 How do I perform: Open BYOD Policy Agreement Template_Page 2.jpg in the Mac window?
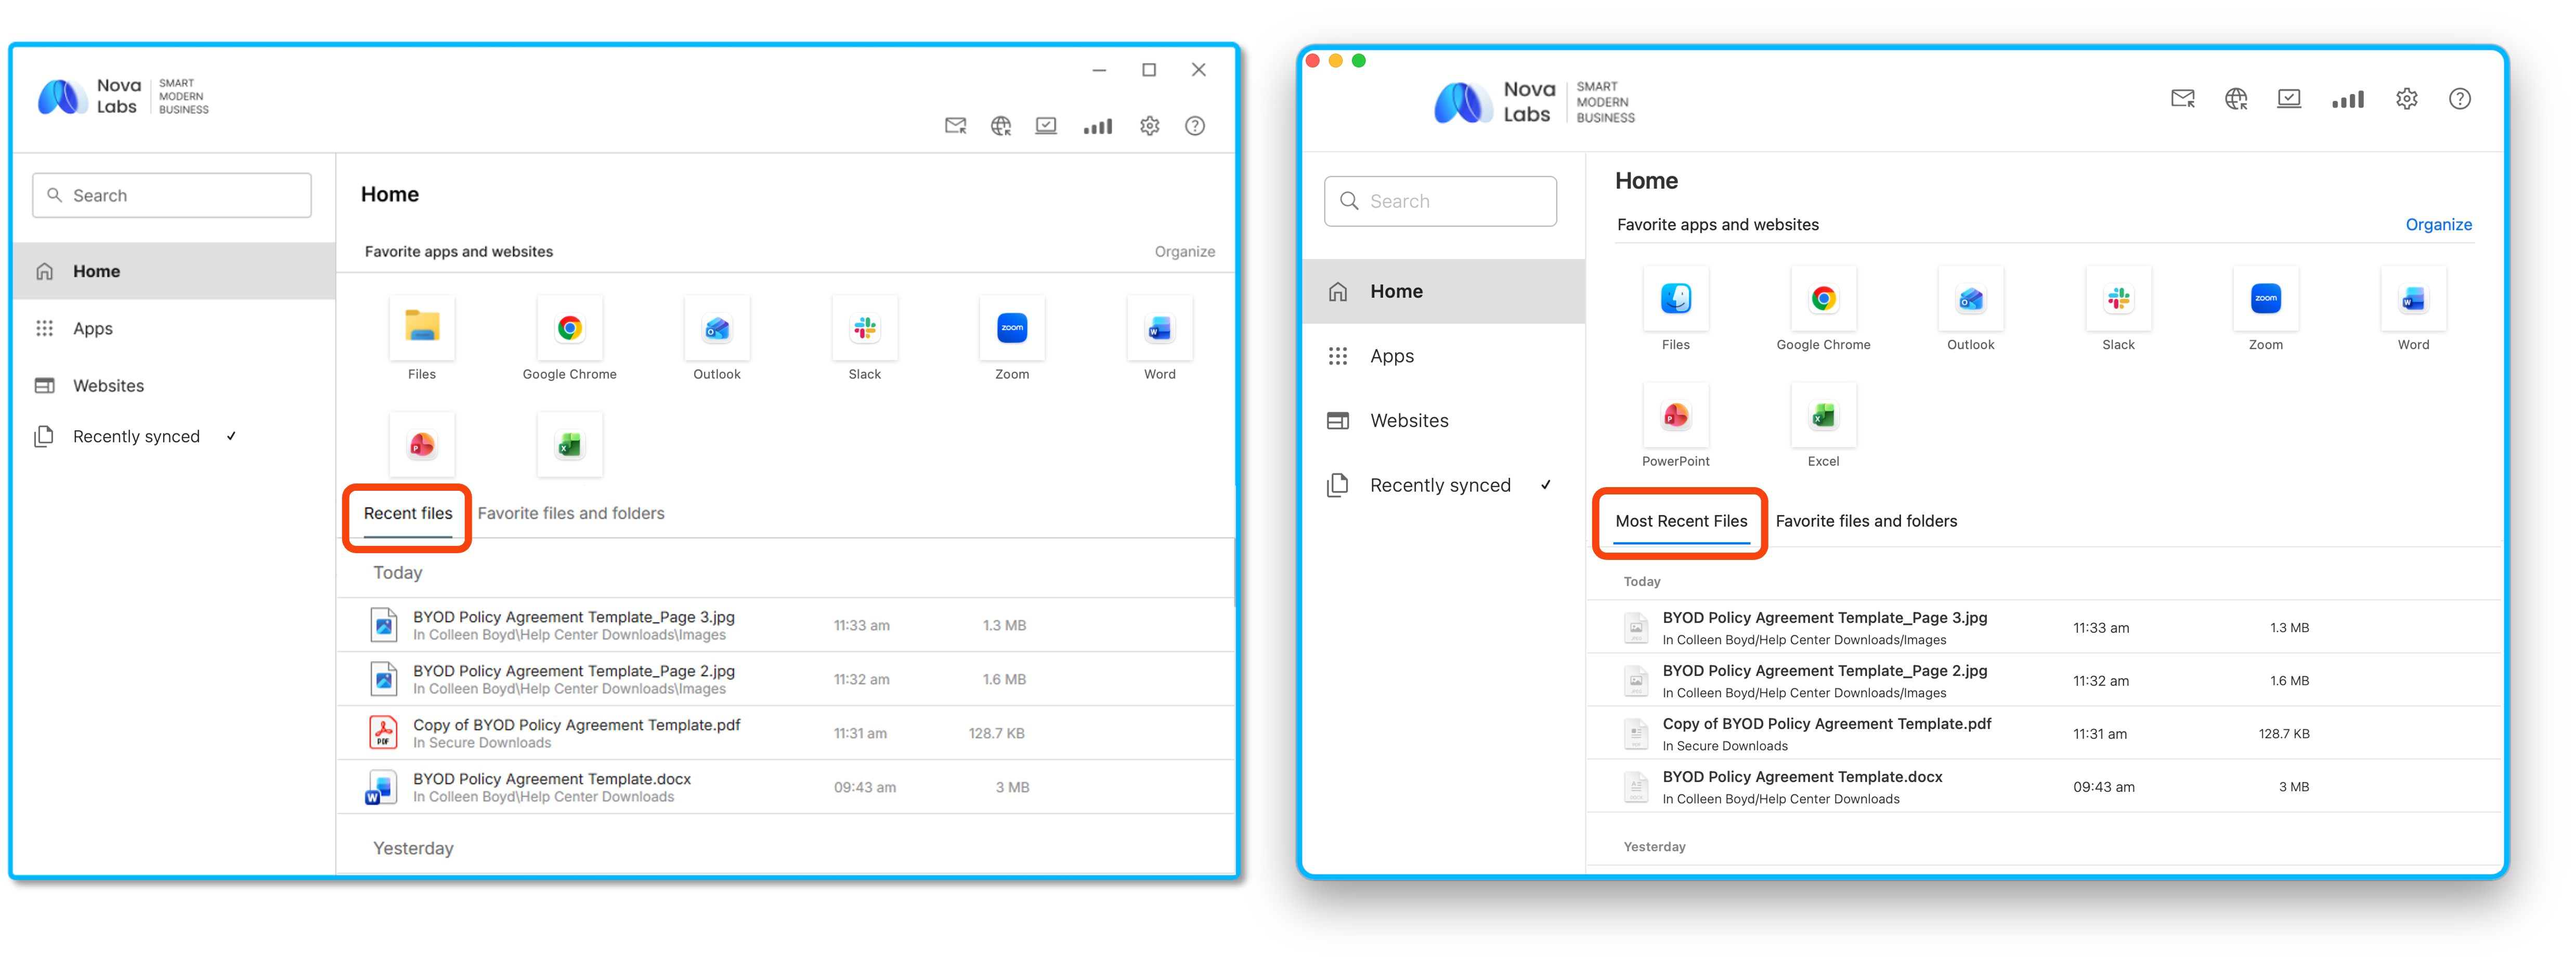click(x=2043, y=681)
